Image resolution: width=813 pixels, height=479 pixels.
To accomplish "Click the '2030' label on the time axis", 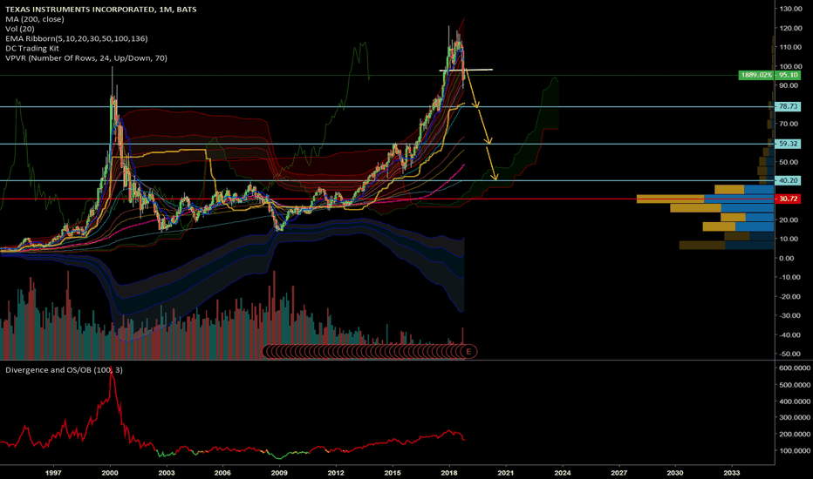I will point(674,472).
